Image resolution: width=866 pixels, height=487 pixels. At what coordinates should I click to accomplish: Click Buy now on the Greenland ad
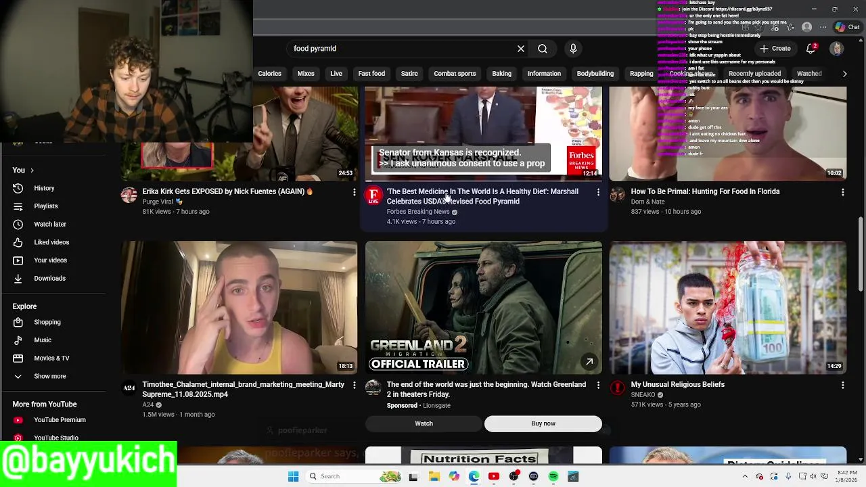(543, 423)
